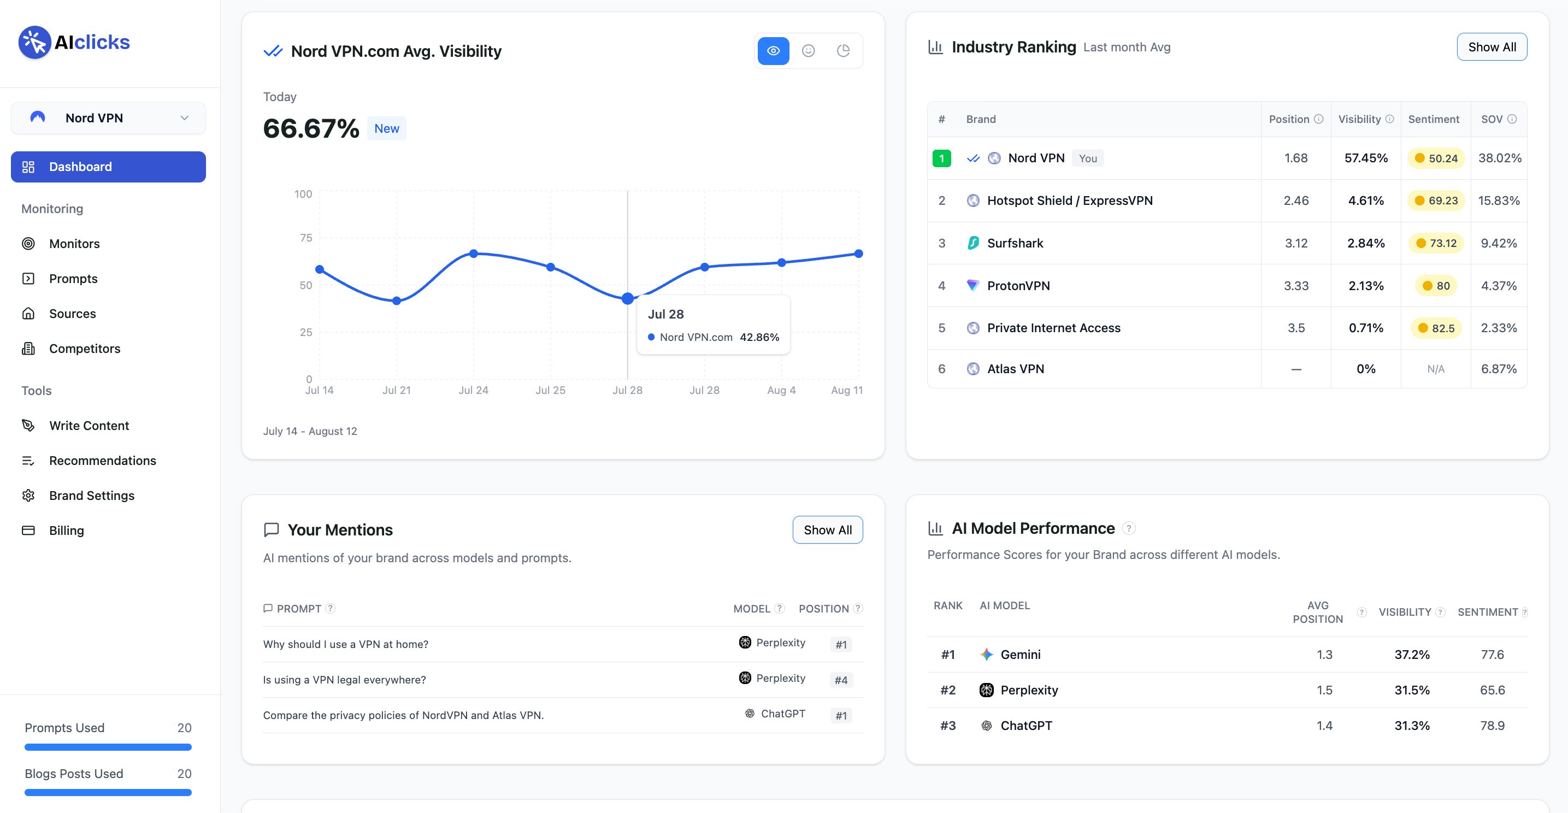This screenshot has height=813, width=1568.
Task: Open the AI Model Performance help tooltip
Action: point(1129,528)
